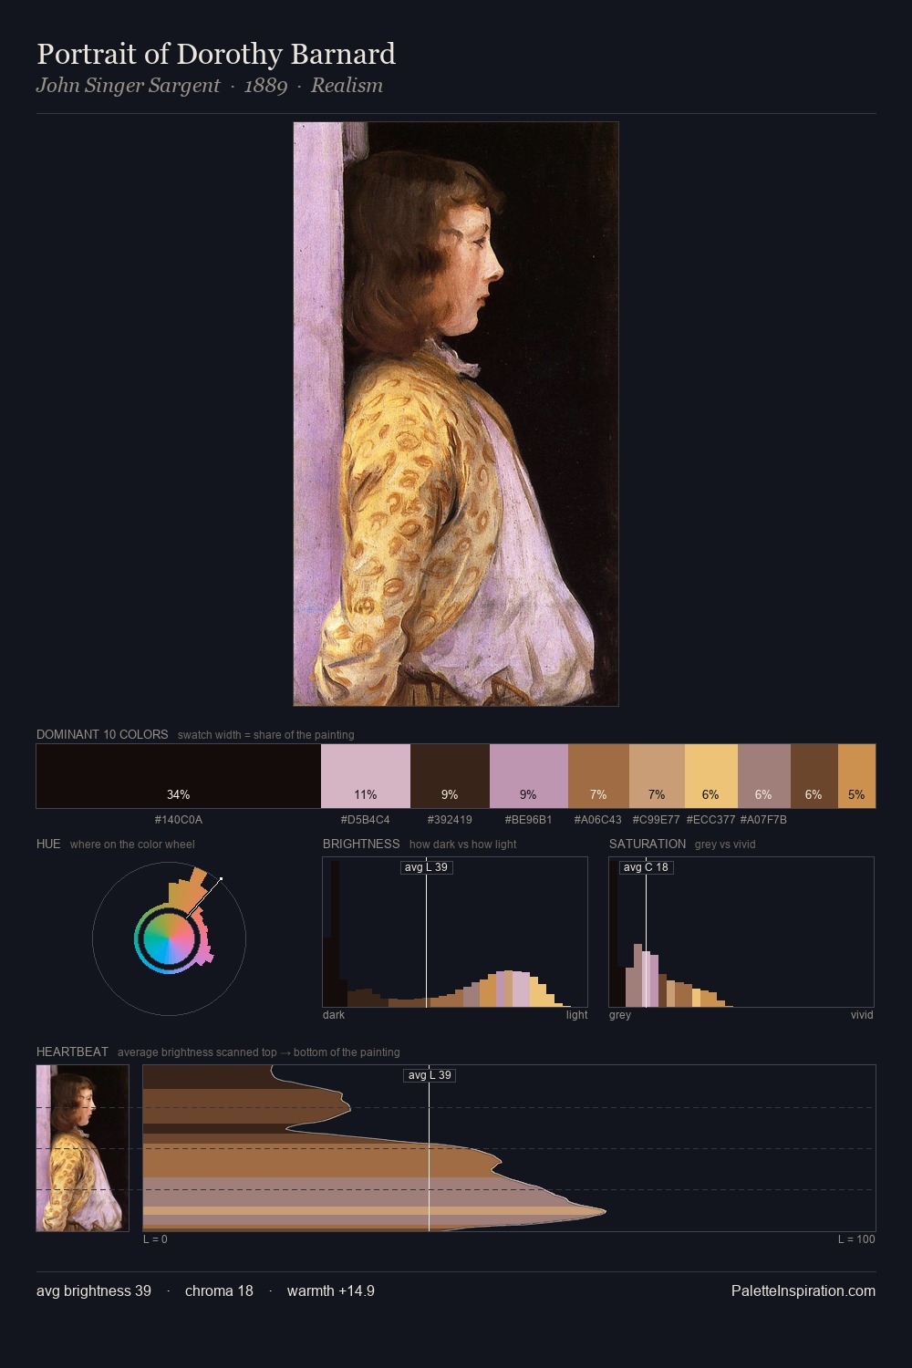Image resolution: width=912 pixels, height=1368 pixels.
Task: Click the 'SATURATION' section heading
Action: coord(648,844)
